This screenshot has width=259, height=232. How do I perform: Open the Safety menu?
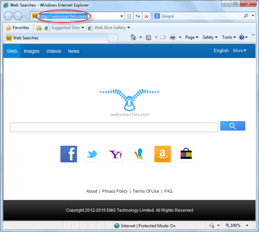click(x=210, y=38)
